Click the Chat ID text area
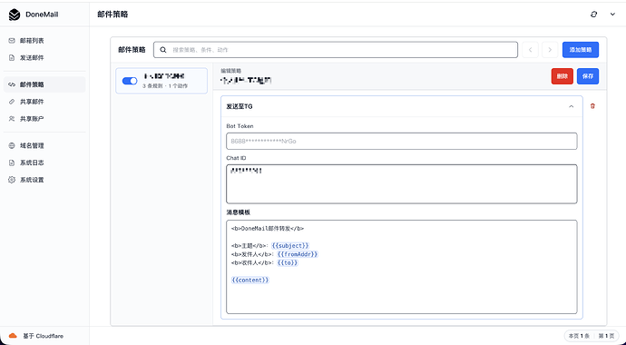This screenshot has width=626, height=345. pos(402,184)
